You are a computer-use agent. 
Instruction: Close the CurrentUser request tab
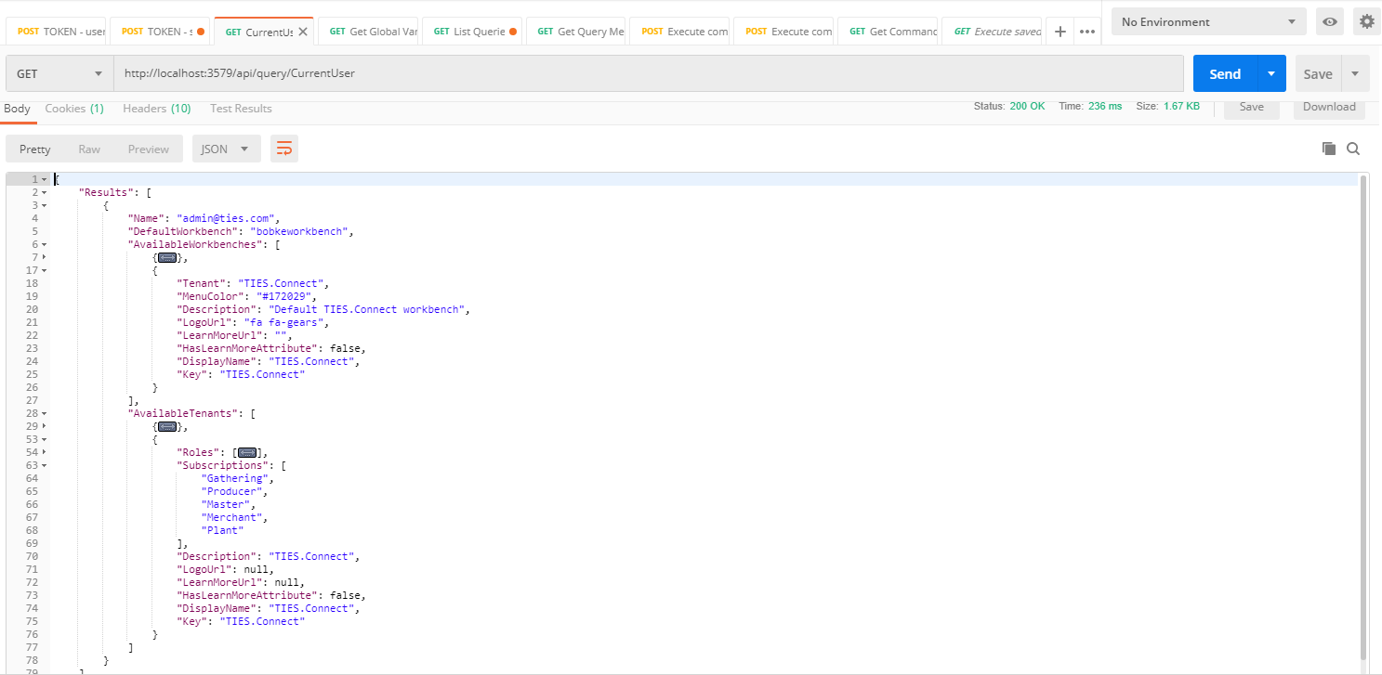(303, 32)
